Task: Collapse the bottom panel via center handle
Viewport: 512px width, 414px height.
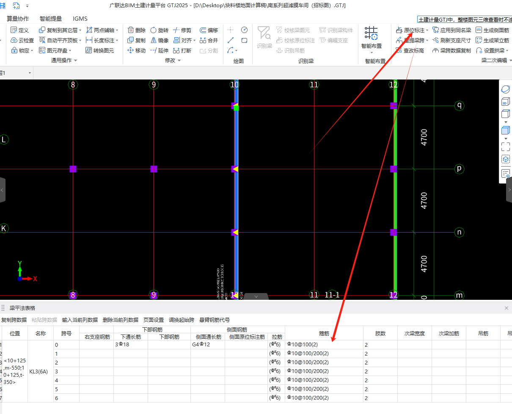Action: click(x=256, y=296)
